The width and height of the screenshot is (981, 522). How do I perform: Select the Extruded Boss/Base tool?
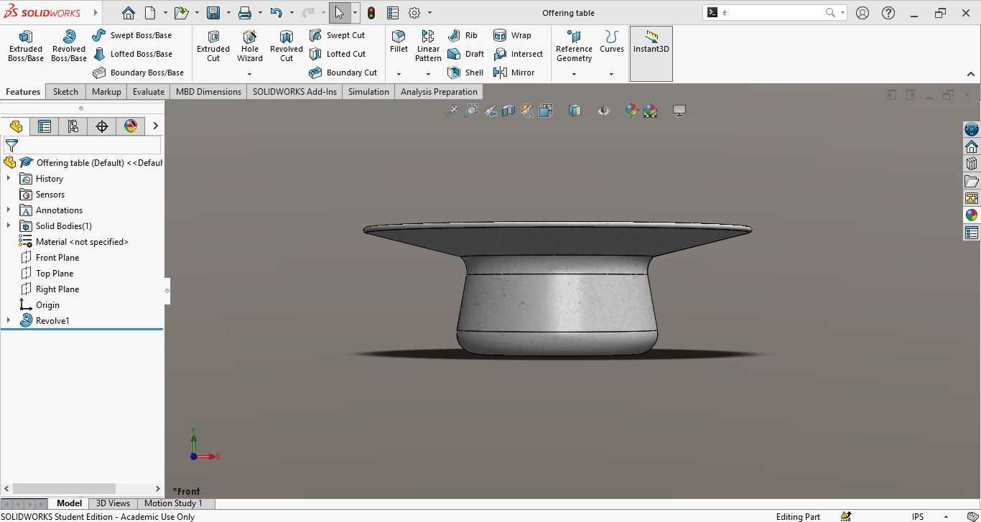coord(26,46)
